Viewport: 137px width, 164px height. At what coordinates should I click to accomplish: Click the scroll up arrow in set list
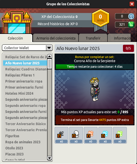click(49, 57)
